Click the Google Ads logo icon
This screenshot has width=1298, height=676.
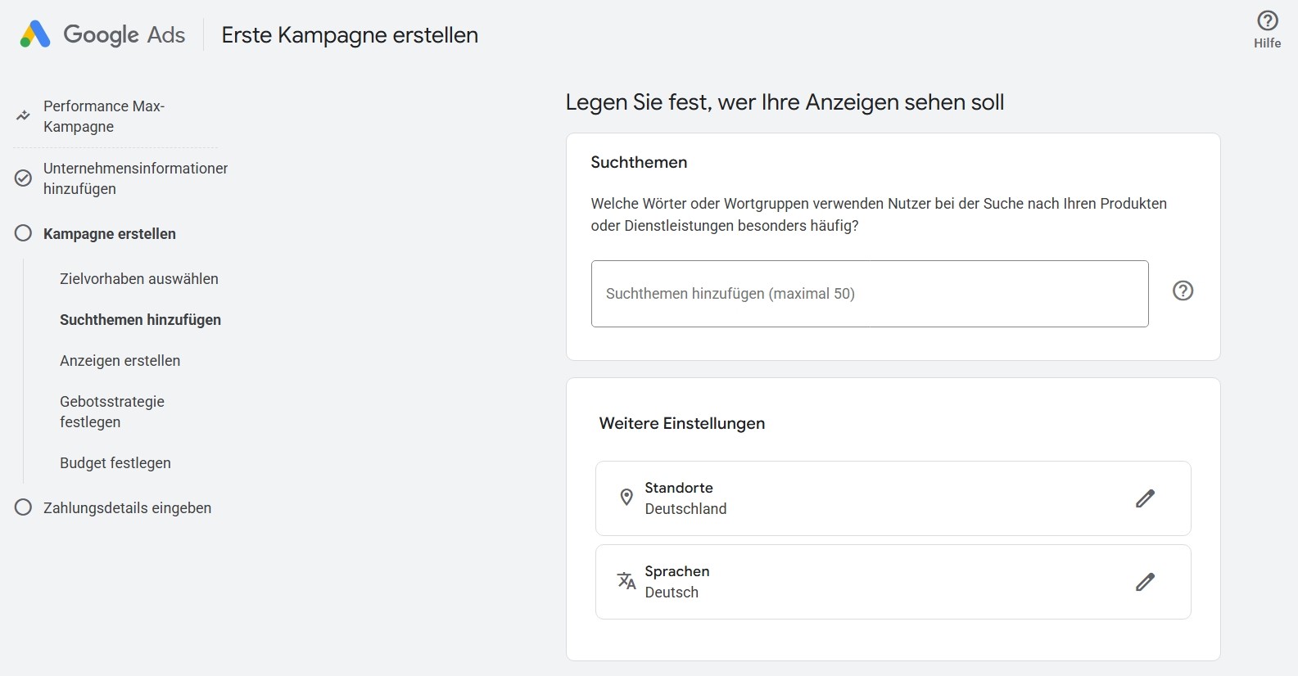(35, 34)
